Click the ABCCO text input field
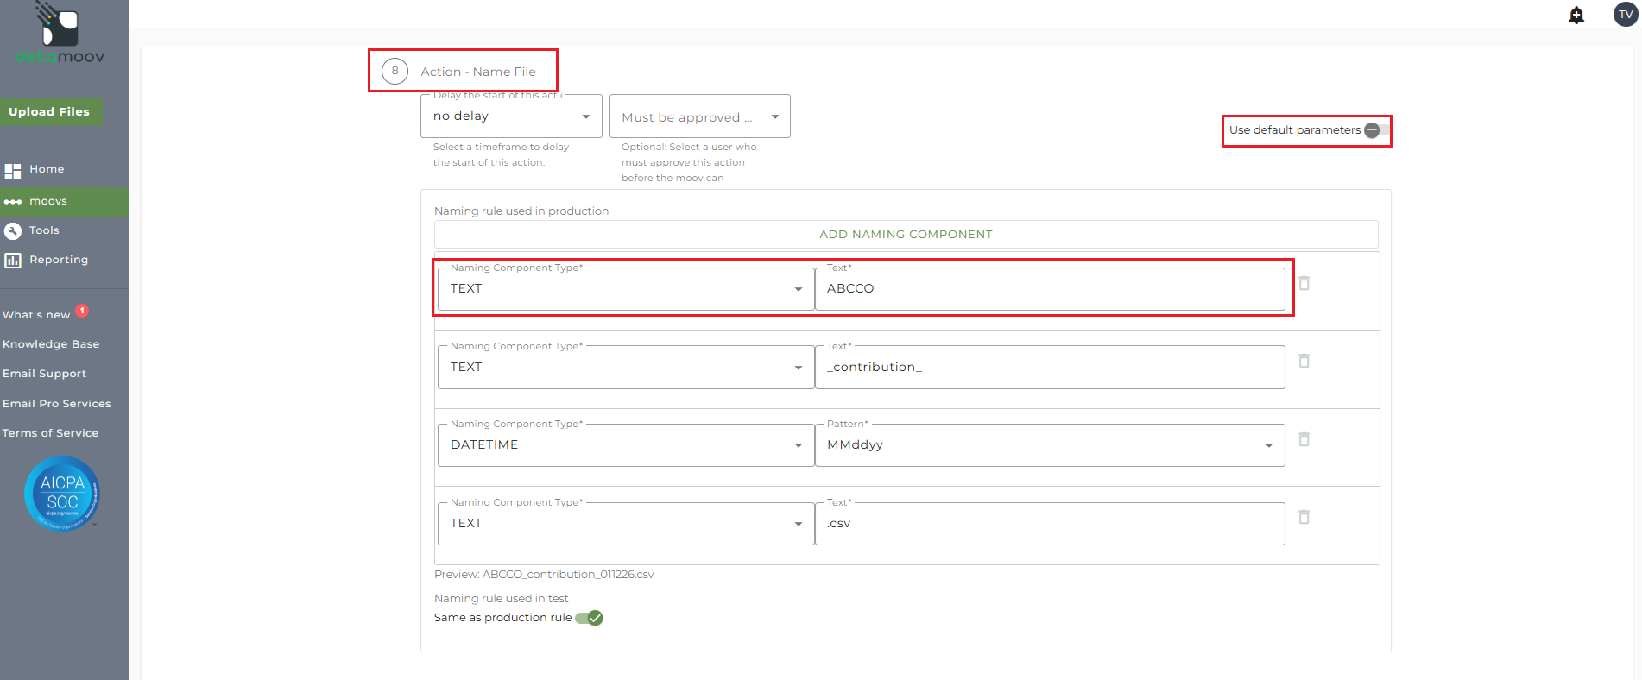This screenshot has width=1642, height=680. click(x=1049, y=289)
